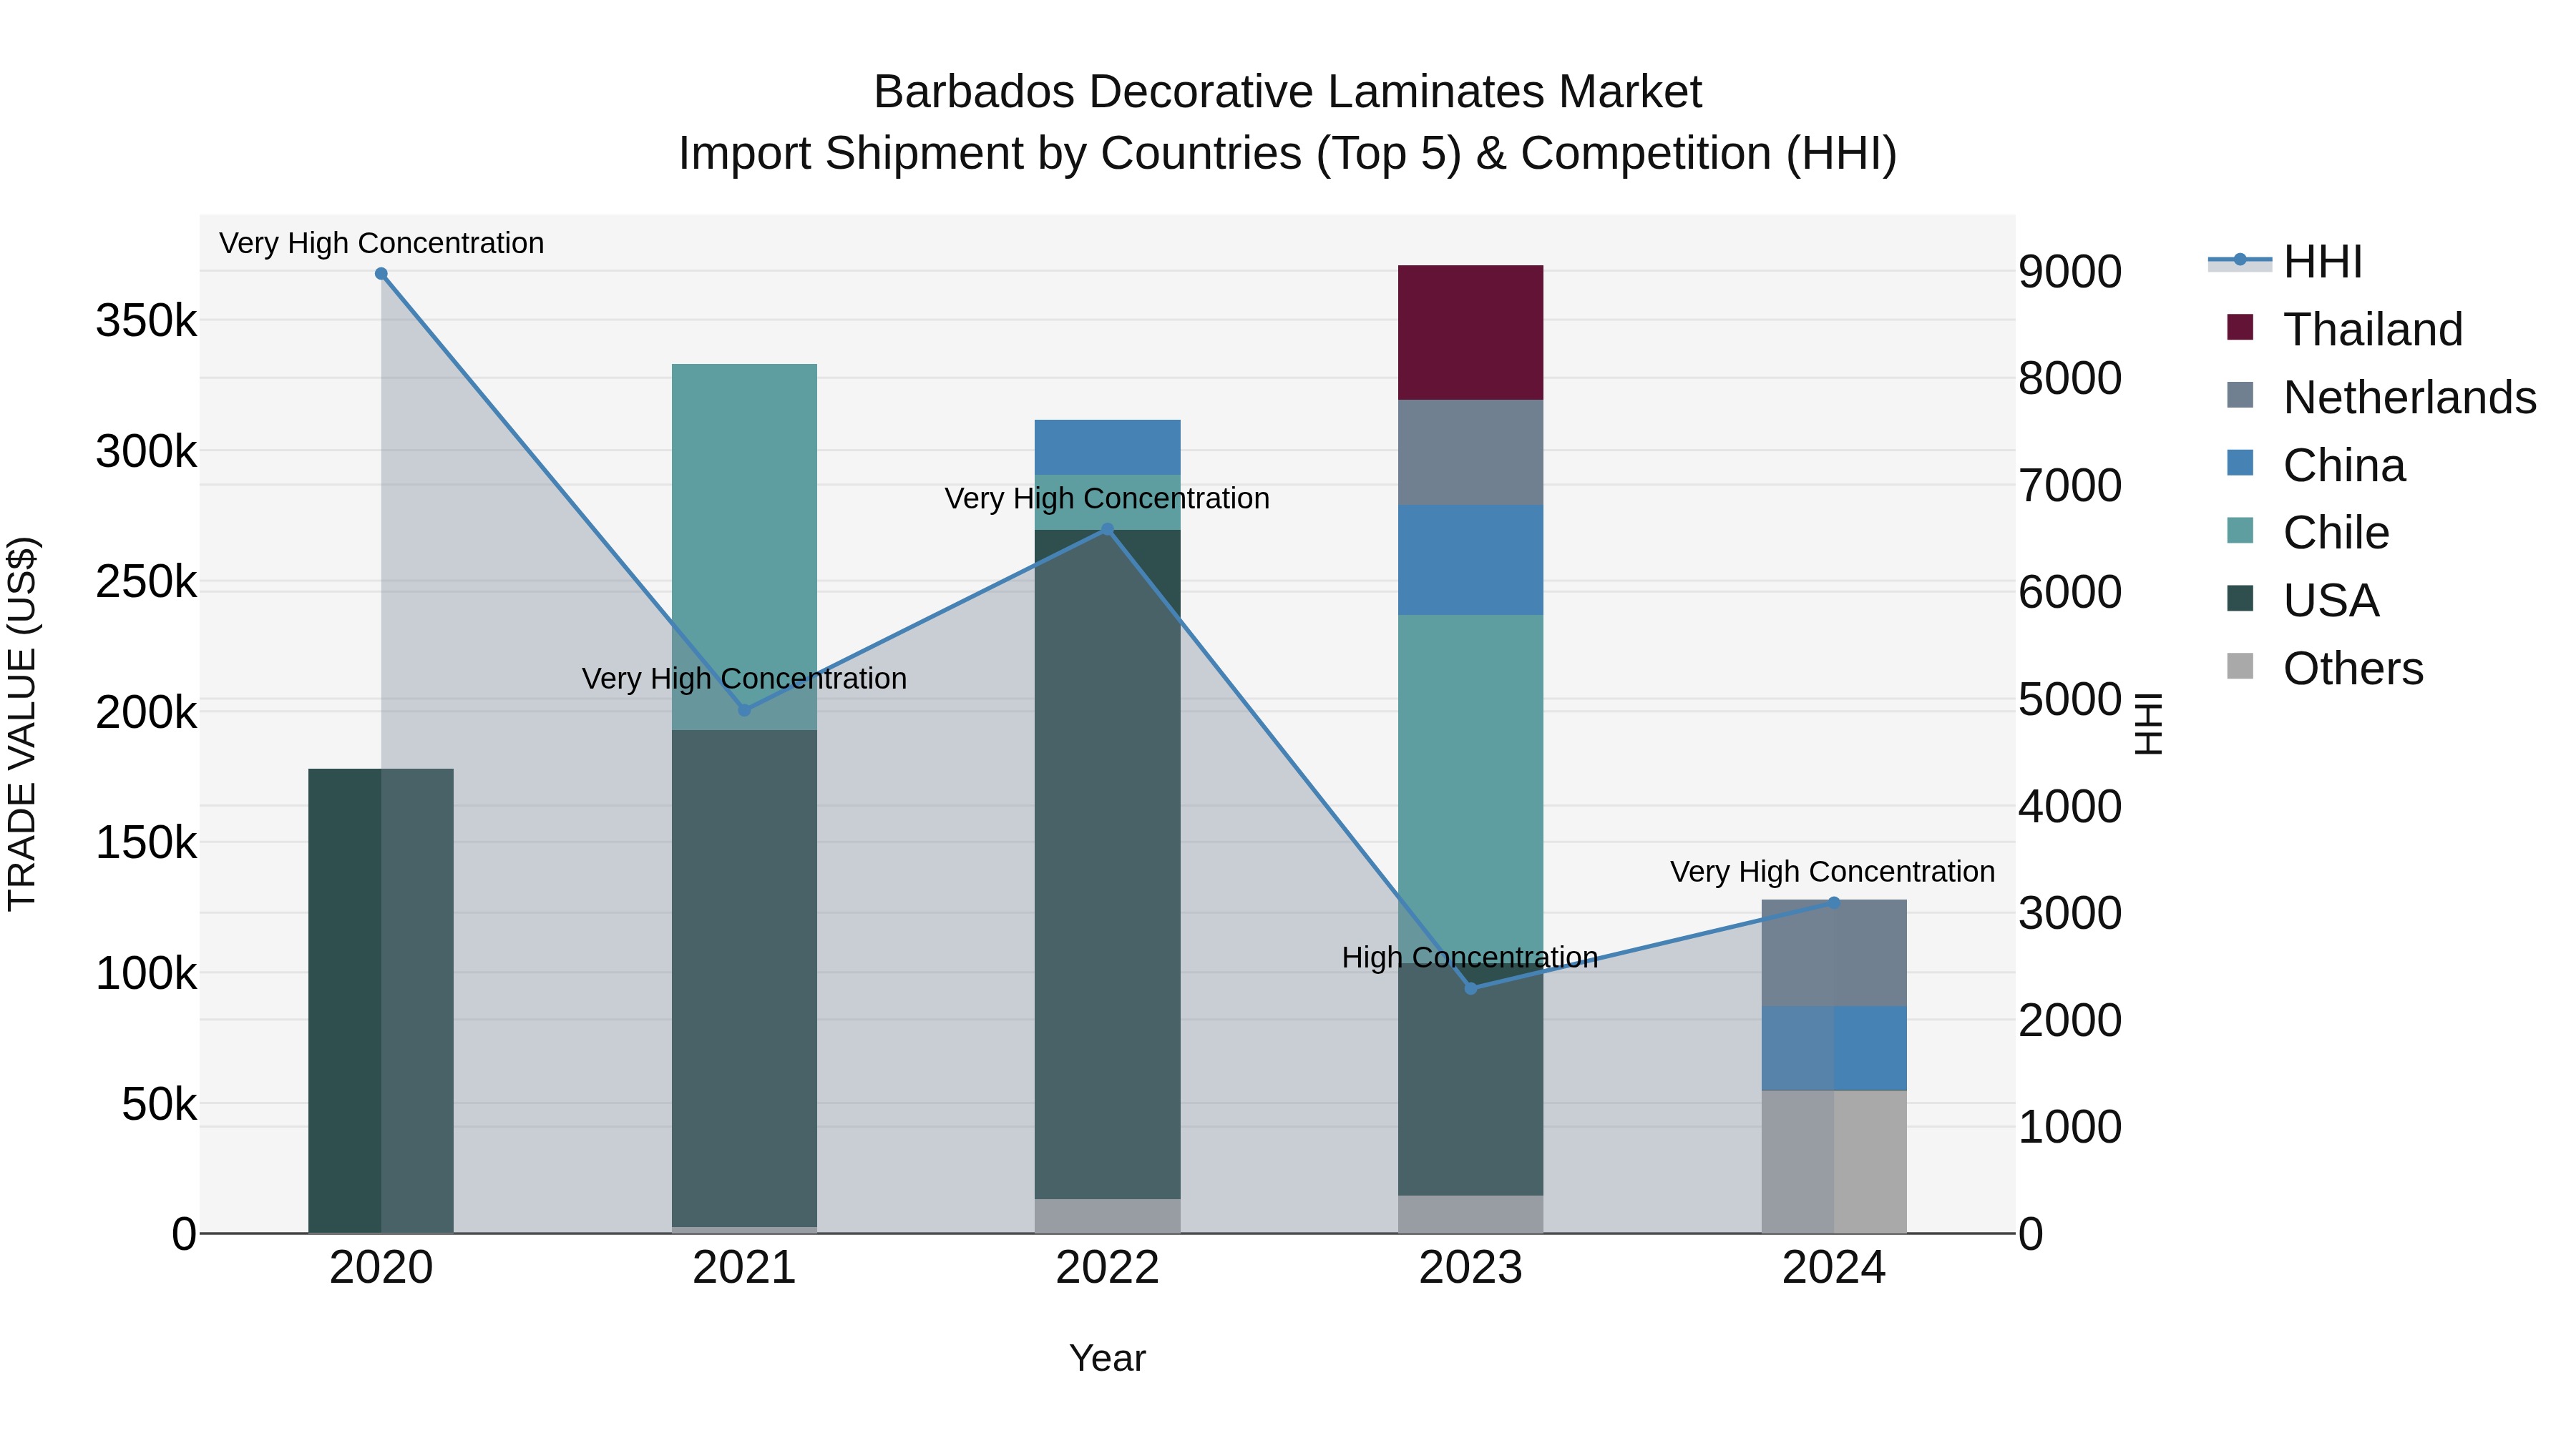Click the HHI line marker for 2023
2576x1448 pixels.
[x=1470, y=988]
